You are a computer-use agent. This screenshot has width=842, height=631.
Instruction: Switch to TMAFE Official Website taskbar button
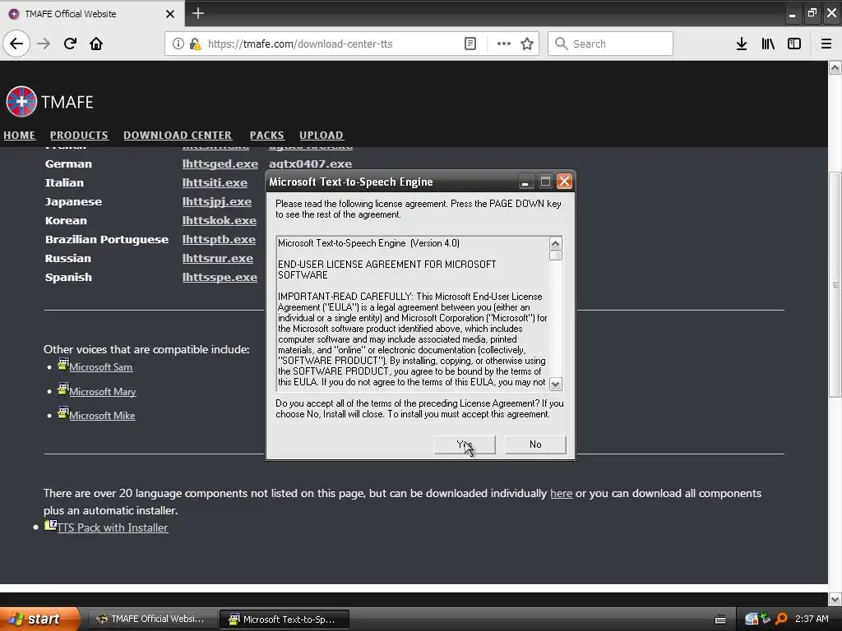click(x=152, y=619)
